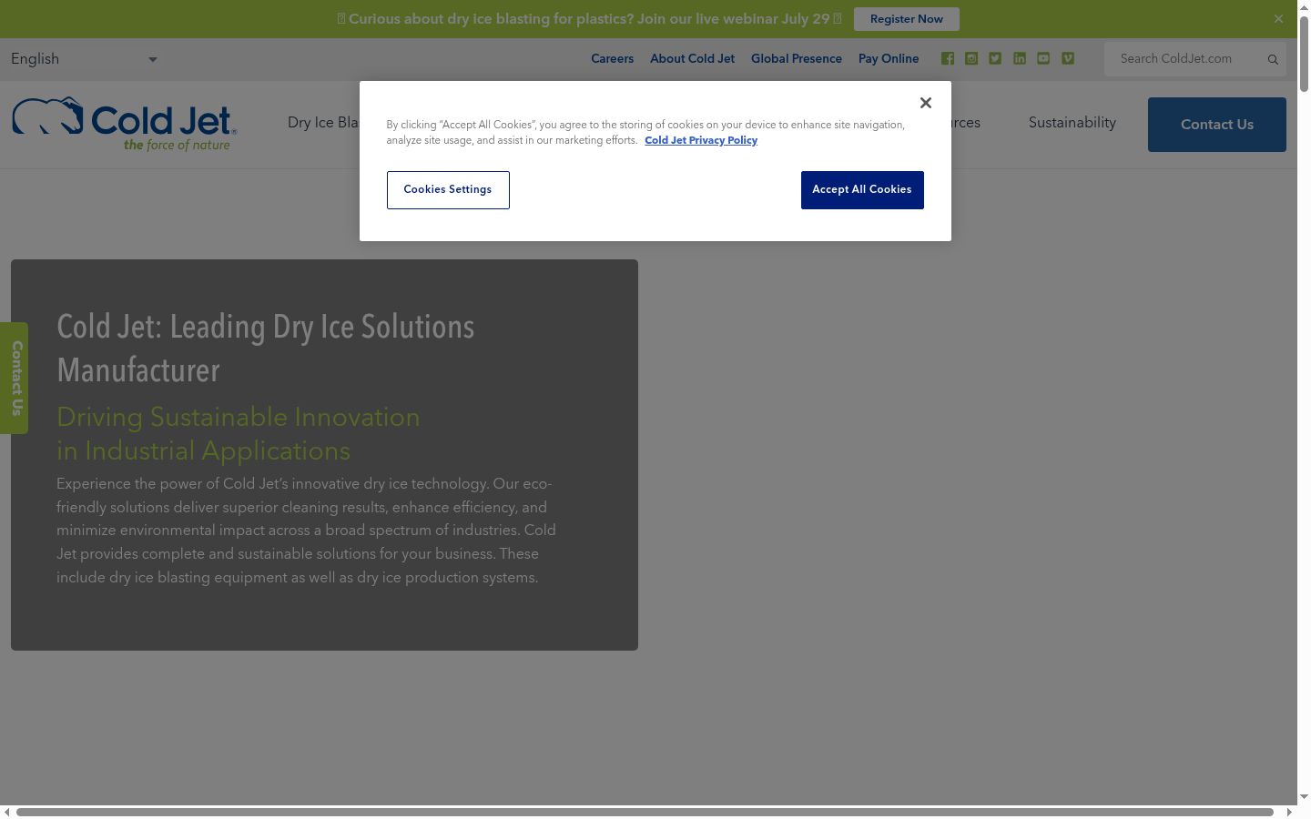The width and height of the screenshot is (1311, 819).
Task: Click the scroll-left arrow of the horizontal scrollbar
Action: coord(7,812)
